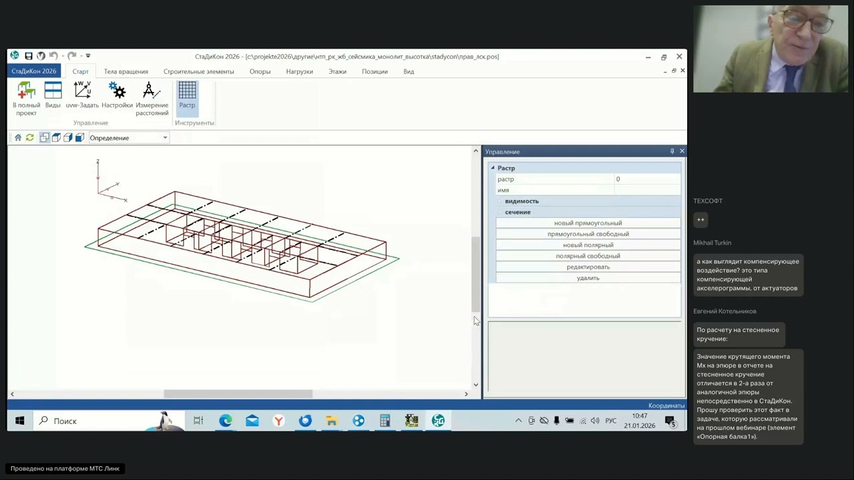Screen dimensions: 854x480
Task: Click the СтаДиКон taskbar icon
Action: pyautogui.click(x=438, y=421)
